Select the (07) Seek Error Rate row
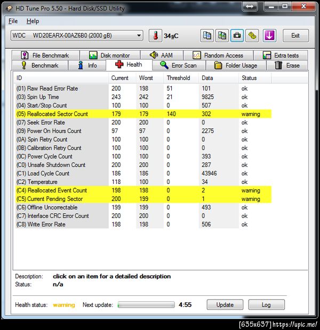 coord(143,123)
